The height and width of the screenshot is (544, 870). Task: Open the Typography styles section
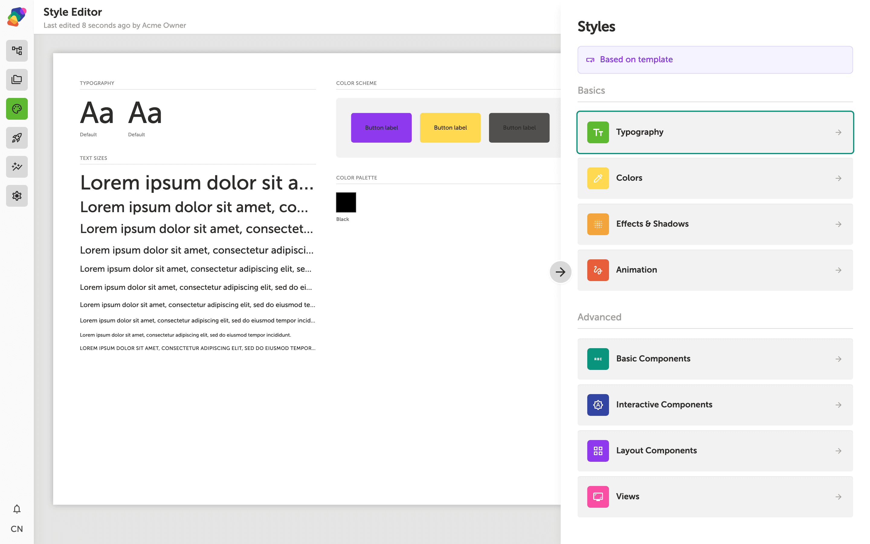pos(715,132)
